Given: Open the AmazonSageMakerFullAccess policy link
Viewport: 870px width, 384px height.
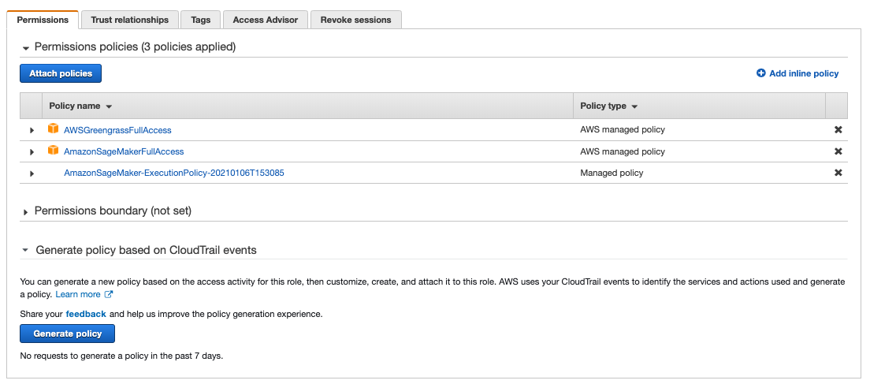Looking at the screenshot, I should click(x=124, y=151).
